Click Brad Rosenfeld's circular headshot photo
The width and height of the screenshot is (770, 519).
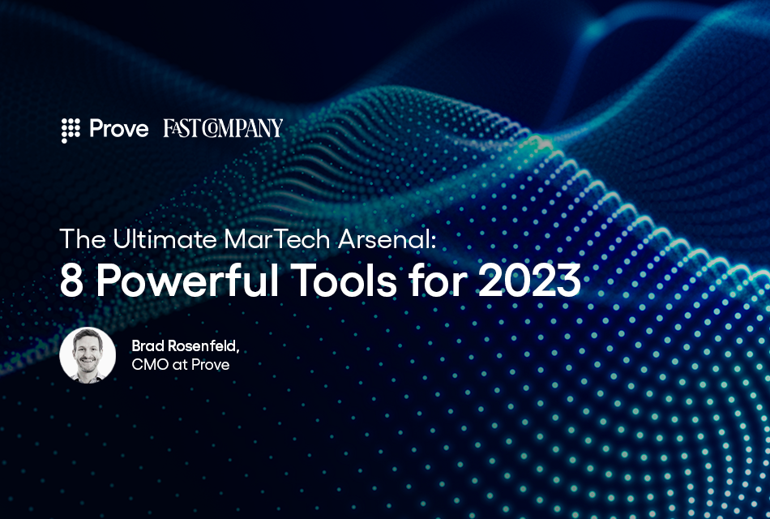(88, 355)
